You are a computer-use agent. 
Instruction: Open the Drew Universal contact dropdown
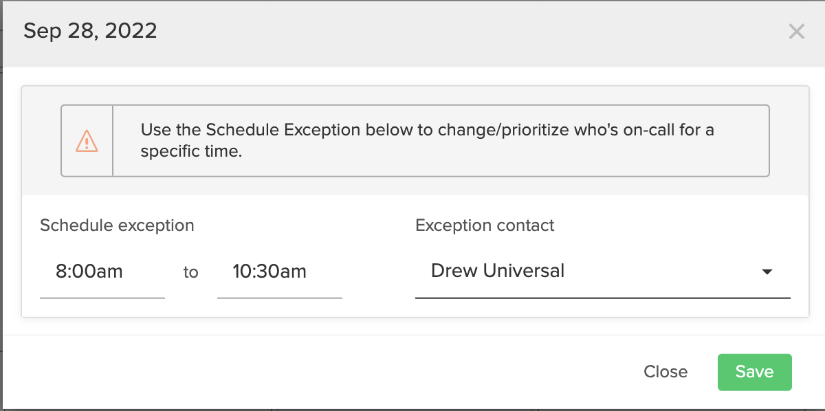[603, 271]
